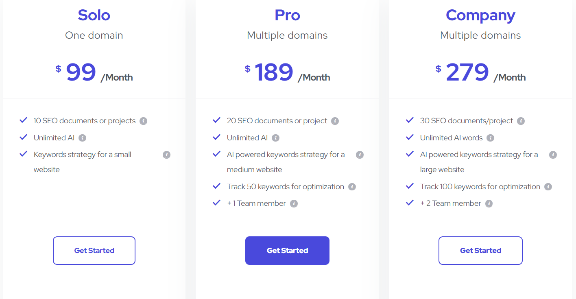
Task: Open info icon for large website keywords strategy
Action: [x=553, y=155]
